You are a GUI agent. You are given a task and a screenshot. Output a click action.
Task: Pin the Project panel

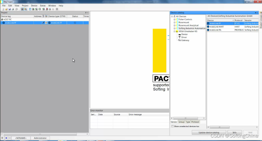tap(86, 13)
